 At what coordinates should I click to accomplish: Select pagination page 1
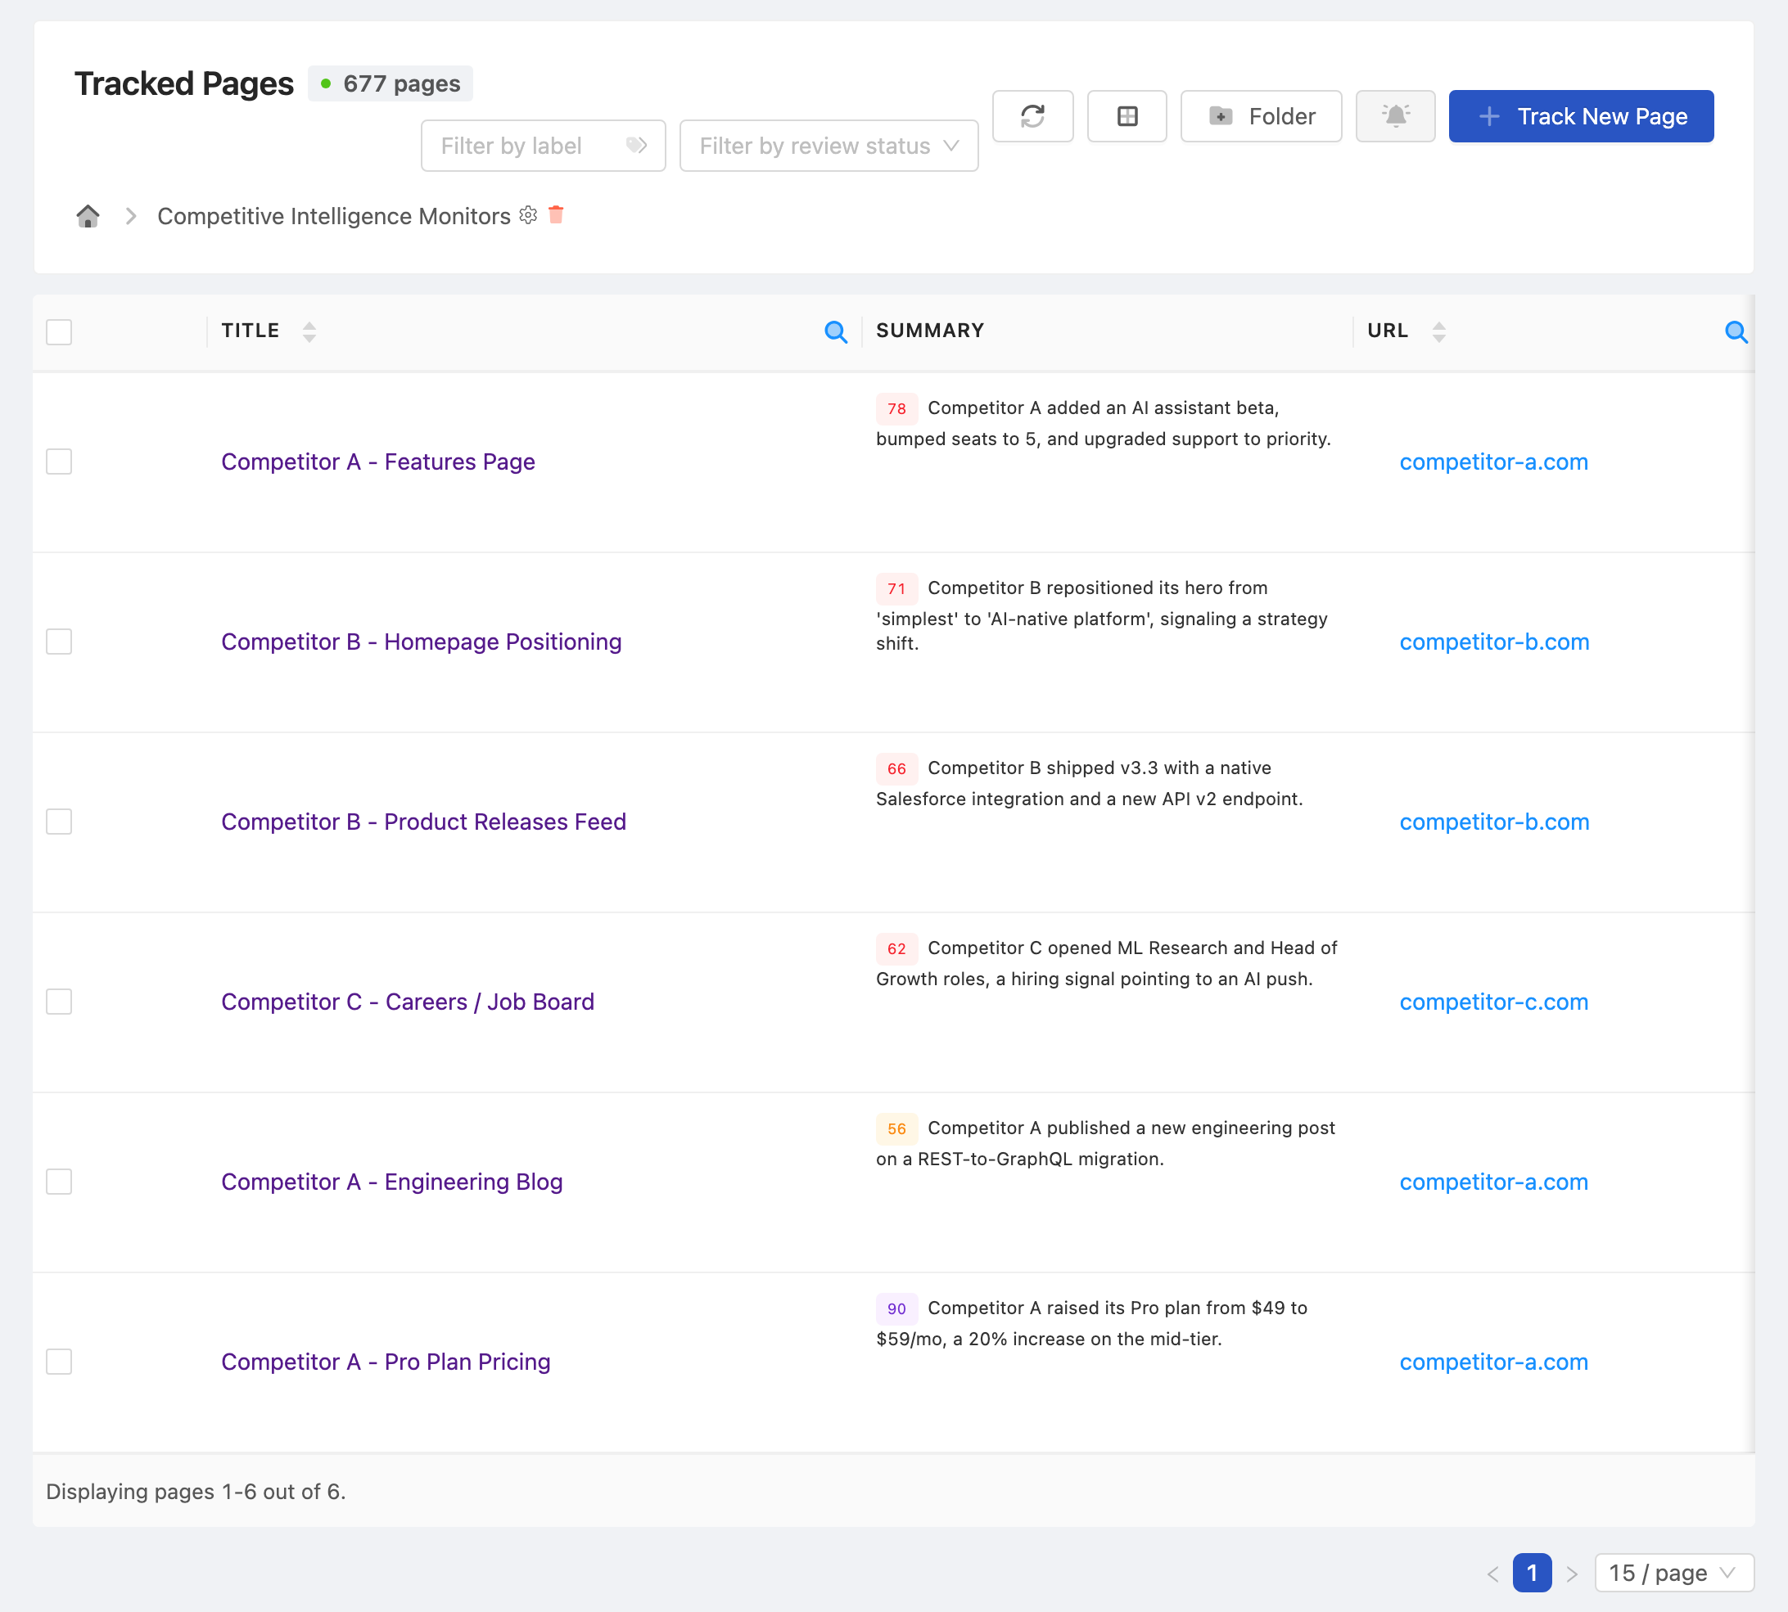1532,1573
